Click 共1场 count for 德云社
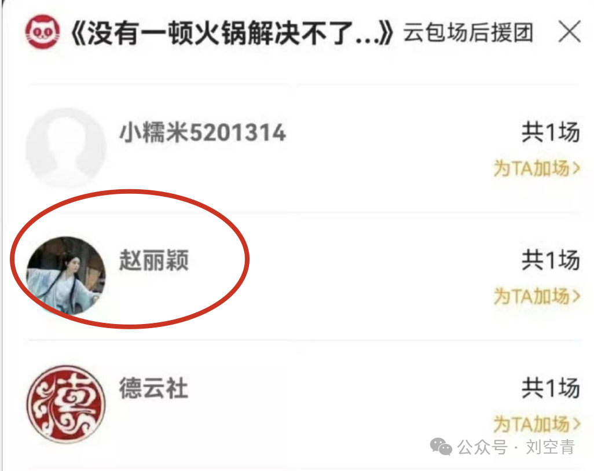594x471 pixels. pyautogui.click(x=551, y=388)
